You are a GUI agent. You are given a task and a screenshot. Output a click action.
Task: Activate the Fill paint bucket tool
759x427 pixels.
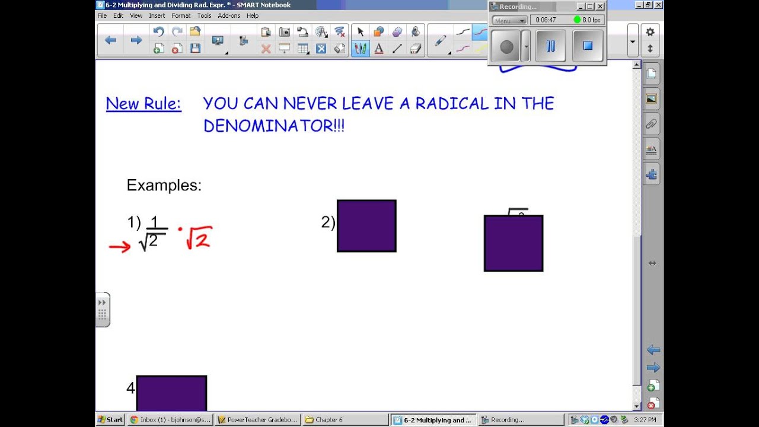416,32
